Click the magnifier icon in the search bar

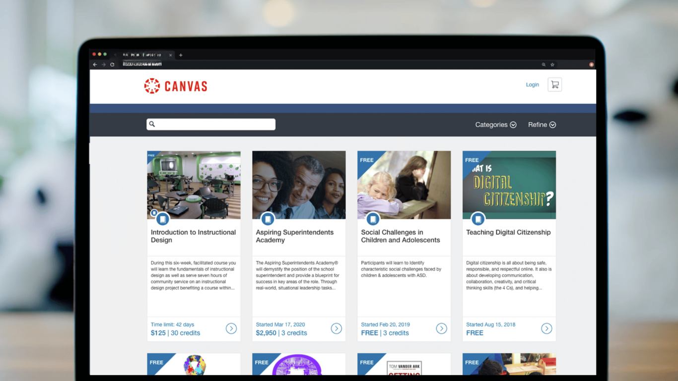click(x=152, y=124)
